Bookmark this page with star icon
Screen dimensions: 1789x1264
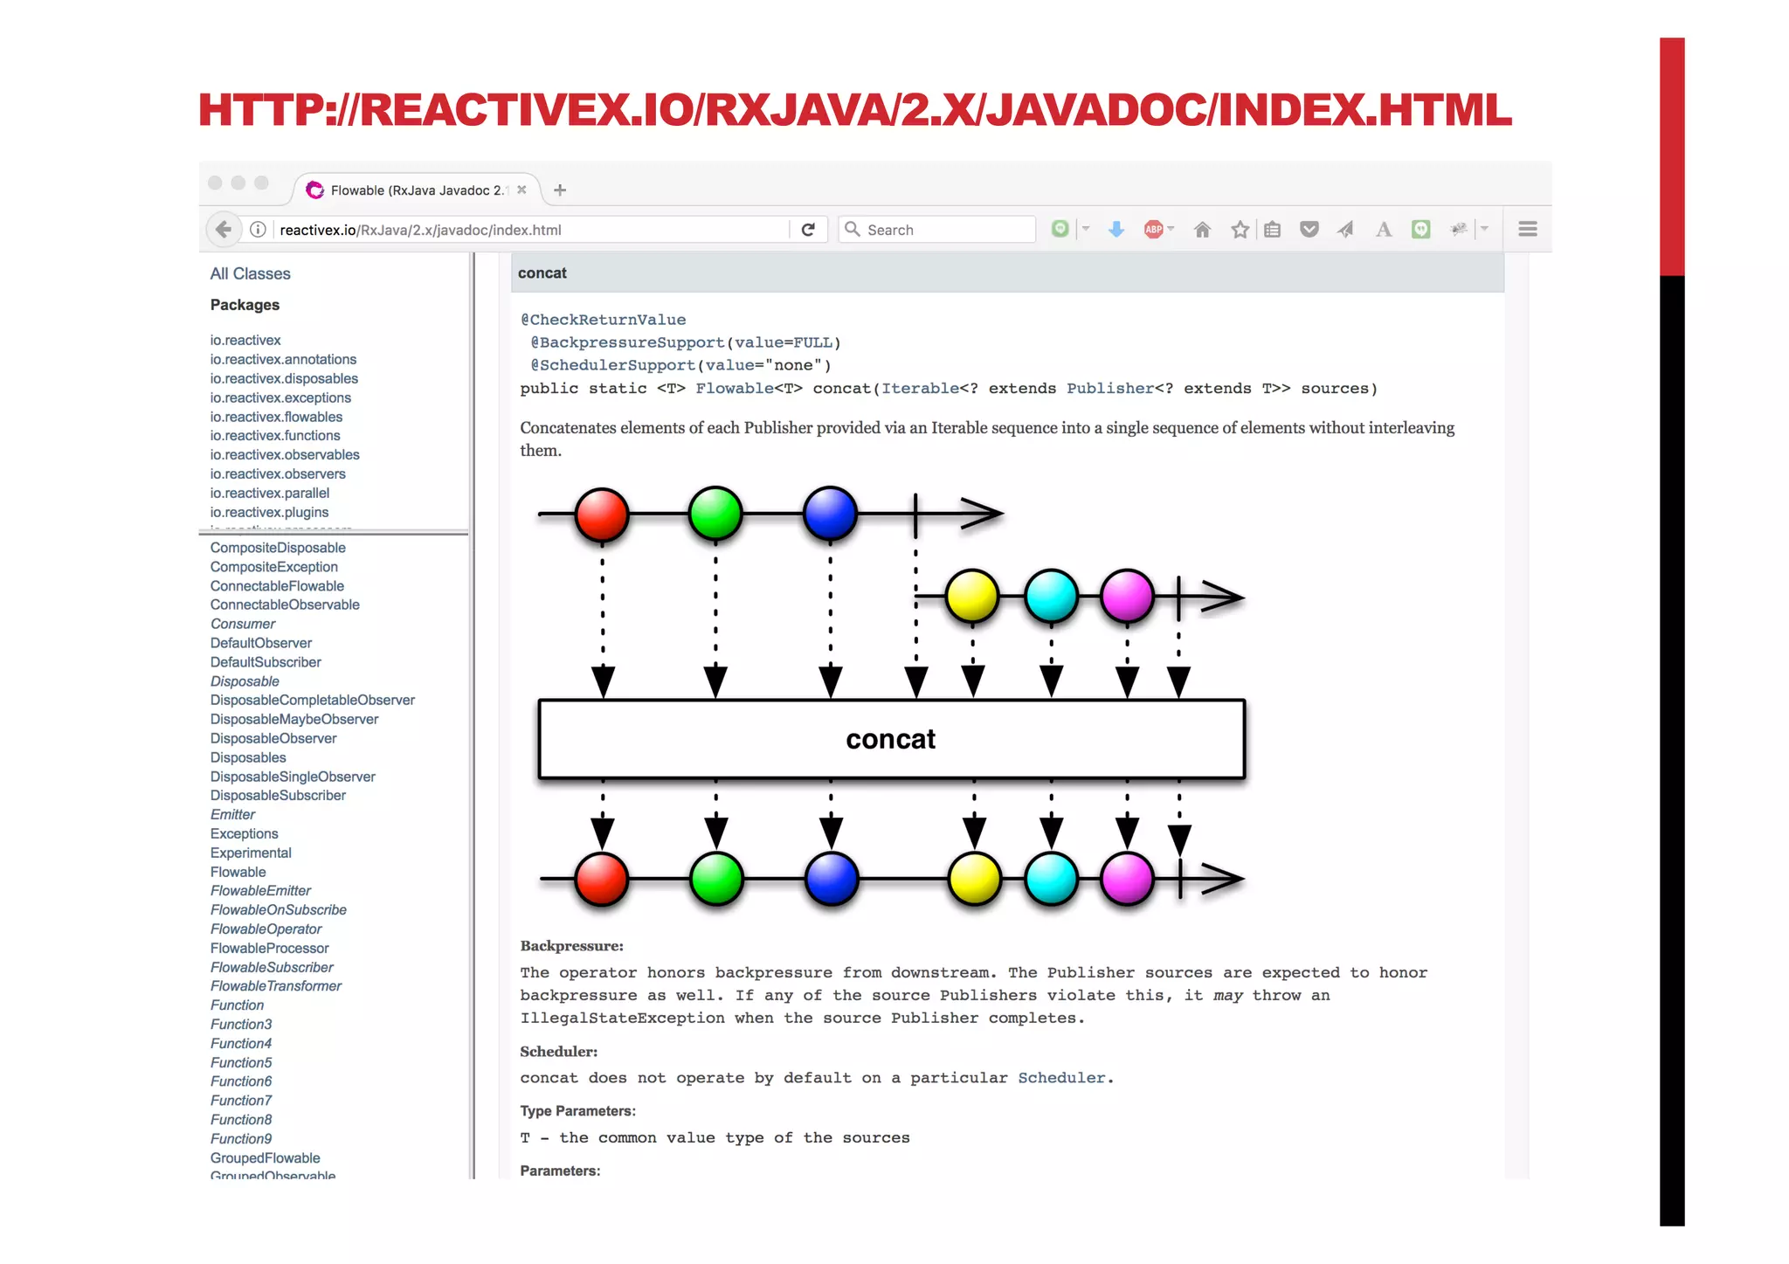pos(1240,230)
